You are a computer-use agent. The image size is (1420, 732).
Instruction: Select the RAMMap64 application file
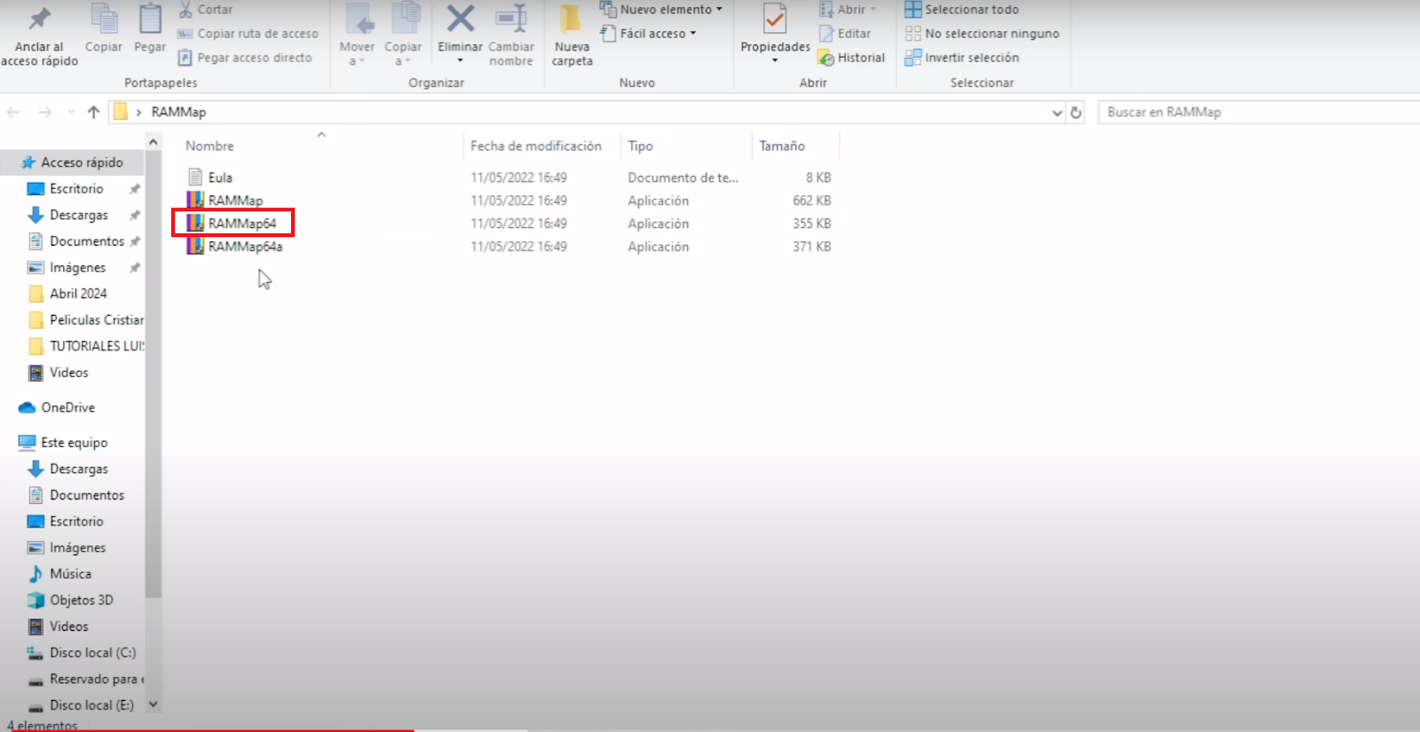coord(232,224)
